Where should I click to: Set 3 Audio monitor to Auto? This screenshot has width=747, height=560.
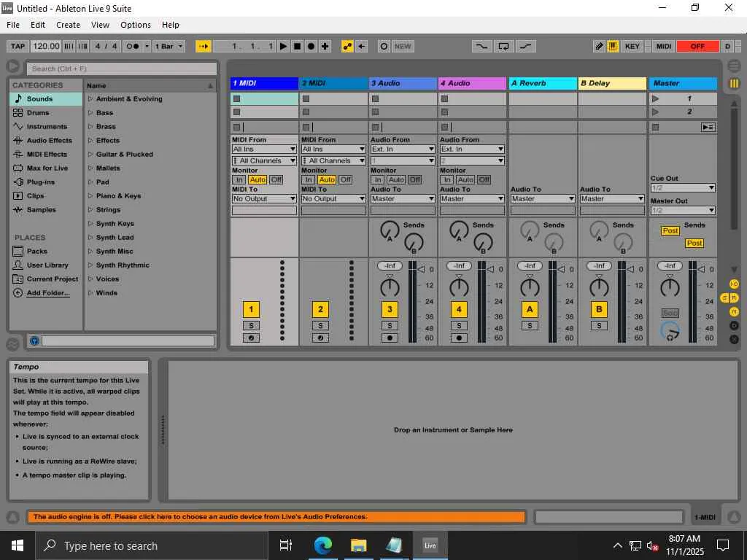[396, 179]
